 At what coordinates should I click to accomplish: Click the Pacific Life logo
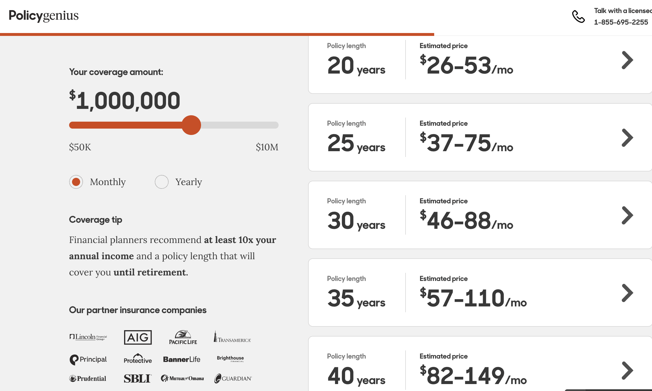[183, 337]
